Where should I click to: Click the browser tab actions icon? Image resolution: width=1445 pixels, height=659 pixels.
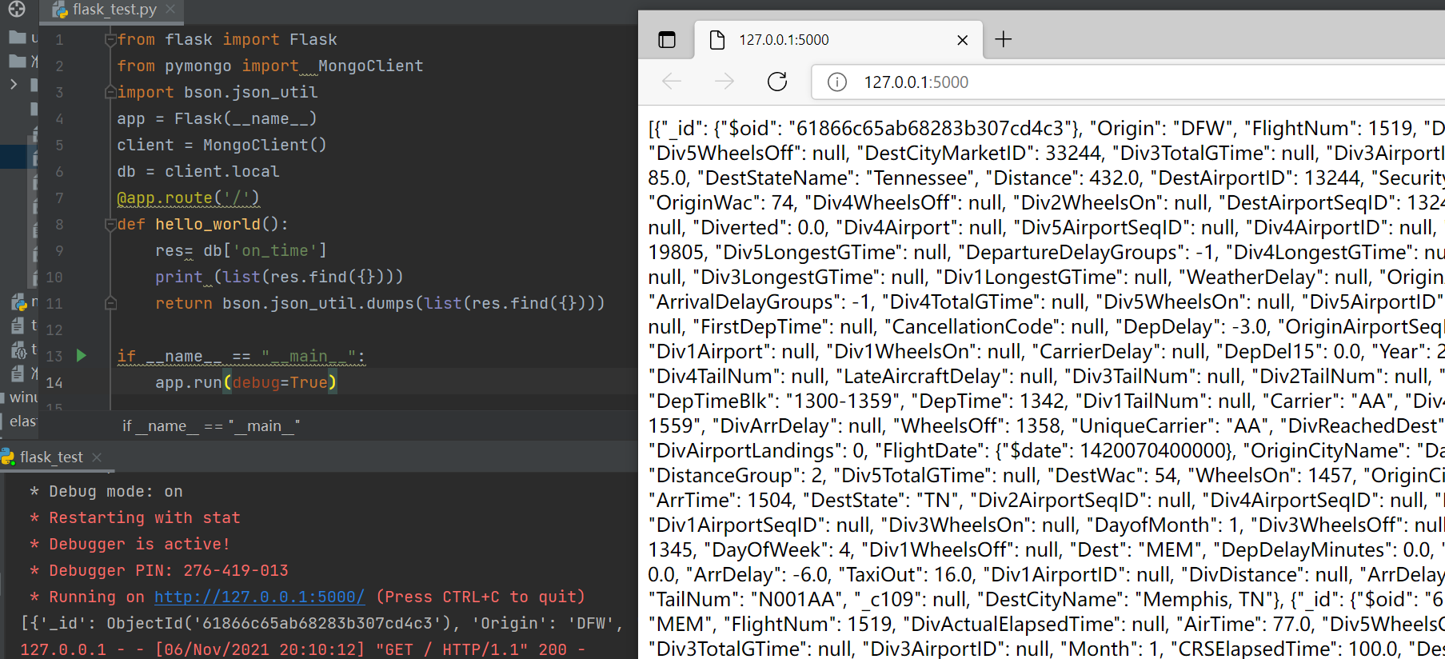pyautogui.click(x=667, y=39)
